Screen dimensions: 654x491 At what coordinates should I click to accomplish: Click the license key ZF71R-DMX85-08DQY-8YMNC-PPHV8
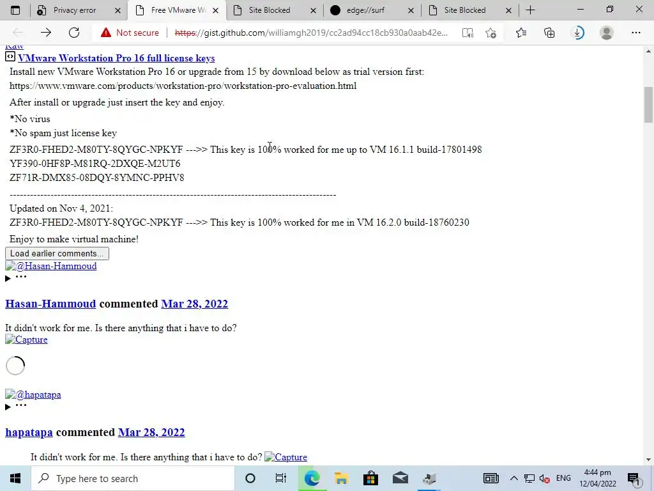[x=97, y=178]
